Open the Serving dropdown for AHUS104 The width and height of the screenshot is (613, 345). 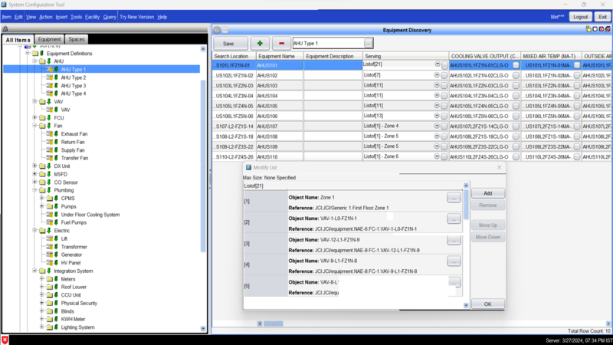438,96
